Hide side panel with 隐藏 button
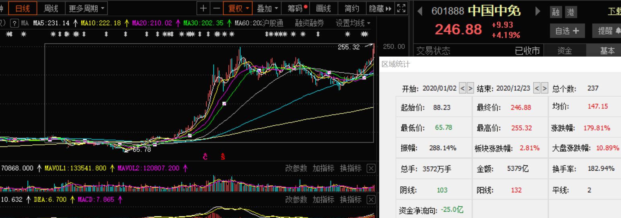This screenshot has width=621, height=218. [x=380, y=8]
